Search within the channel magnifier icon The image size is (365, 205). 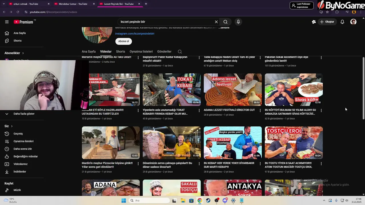[x=180, y=52]
